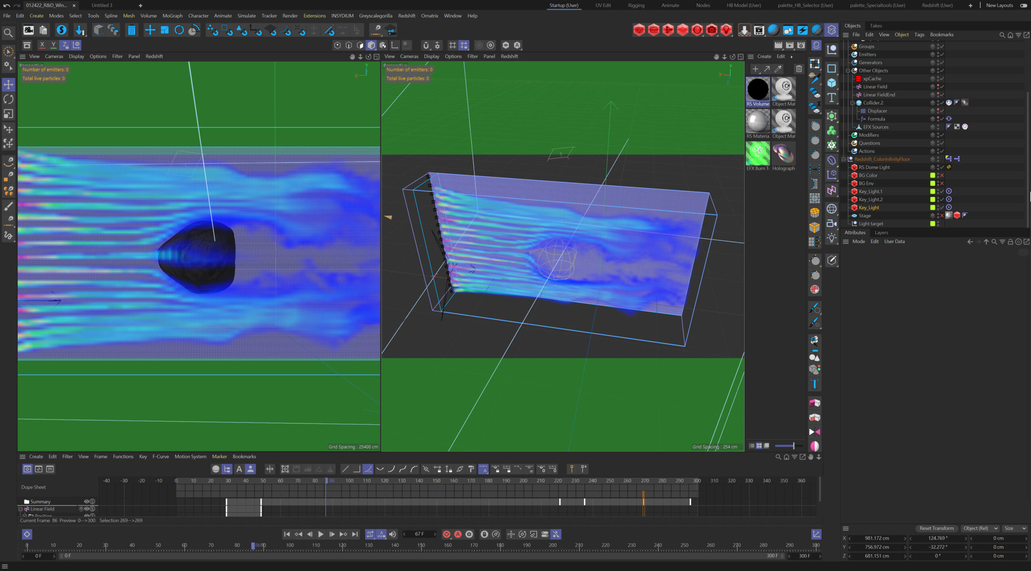Image resolution: width=1031 pixels, height=571 pixels.
Task: Click the trash delete icon in top toolbar
Action: pos(131,30)
